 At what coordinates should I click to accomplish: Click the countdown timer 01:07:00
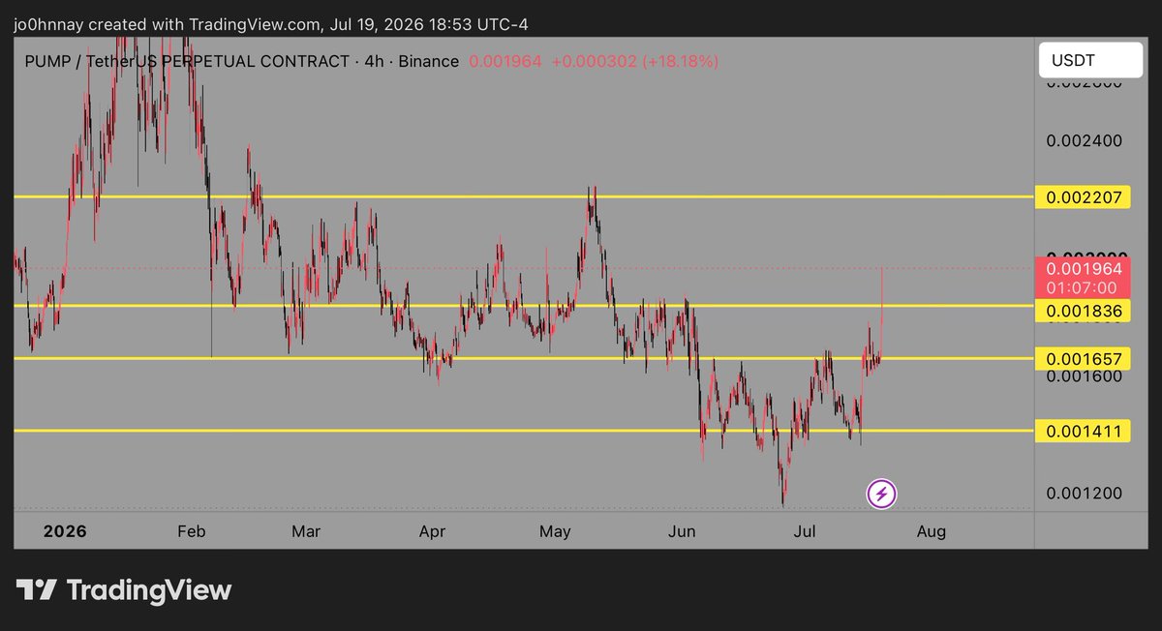(x=1084, y=287)
